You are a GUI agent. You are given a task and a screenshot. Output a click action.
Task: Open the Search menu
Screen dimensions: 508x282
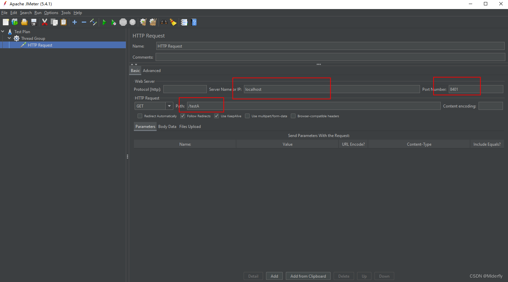pyautogui.click(x=26, y=13)
